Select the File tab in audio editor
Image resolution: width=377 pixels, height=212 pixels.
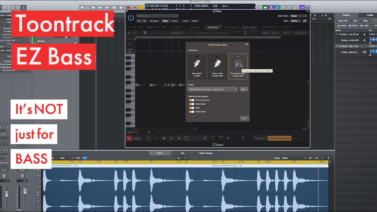coord(183,153)
